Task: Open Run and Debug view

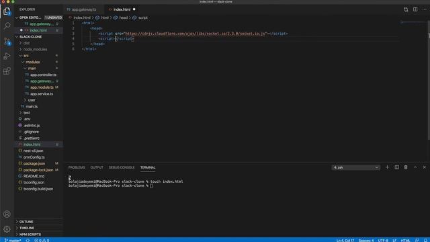Action: click(7, 56)
